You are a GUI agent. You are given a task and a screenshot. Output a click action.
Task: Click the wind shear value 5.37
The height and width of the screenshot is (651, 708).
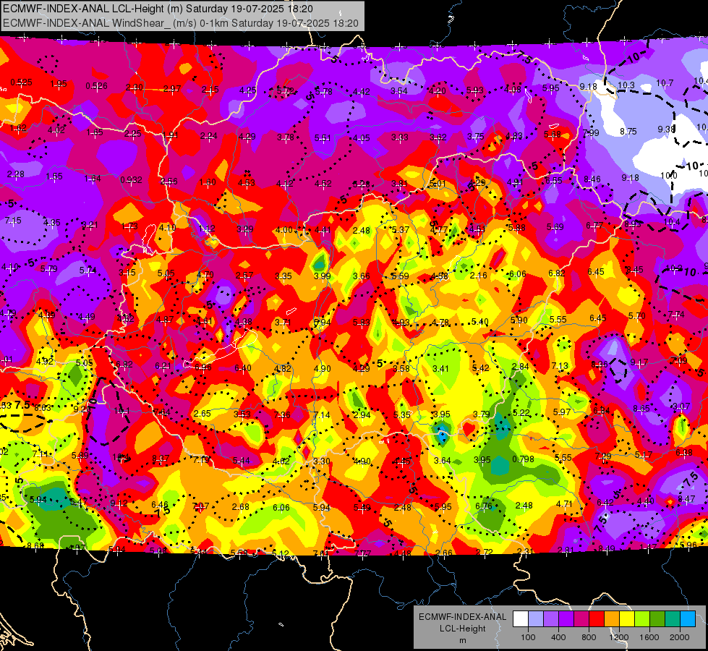(x=401, y=230)
